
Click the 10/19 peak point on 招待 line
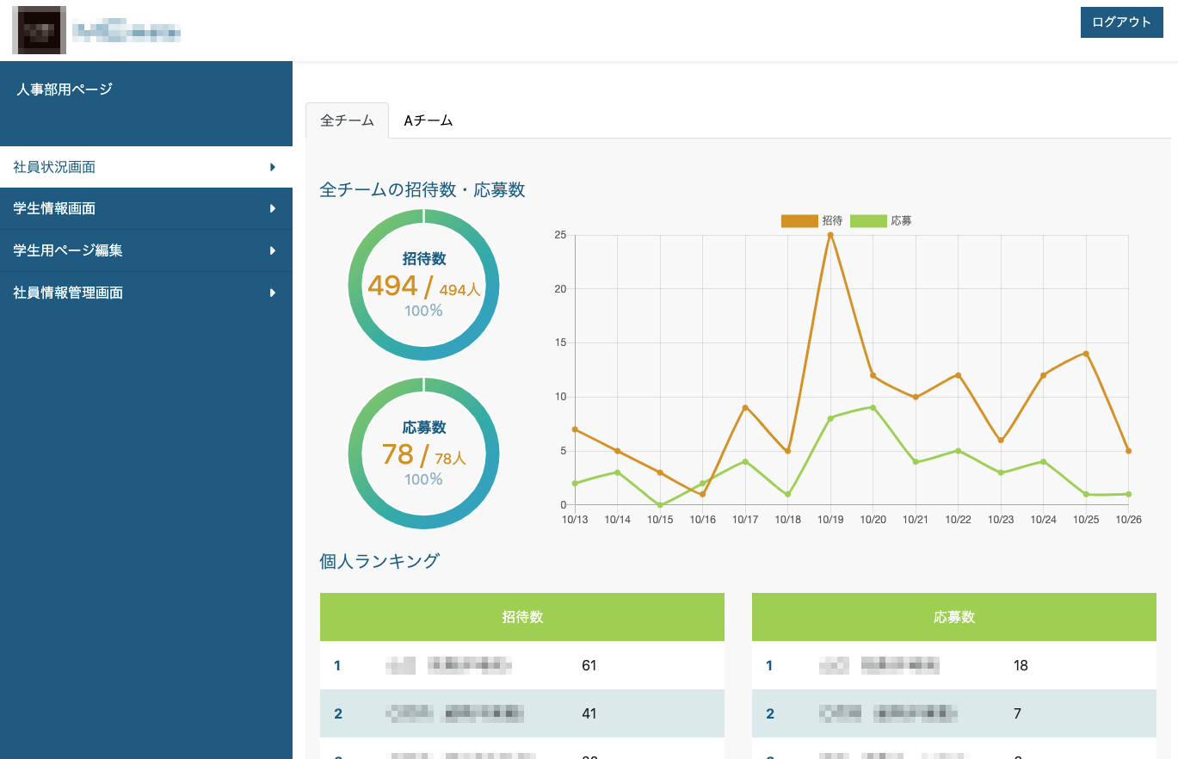pos(830,235)
